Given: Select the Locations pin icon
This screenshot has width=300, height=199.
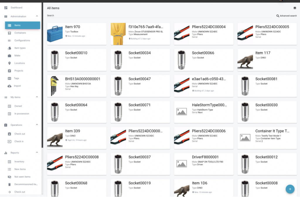Looking at the screenshot, I should tap(9, 63).
